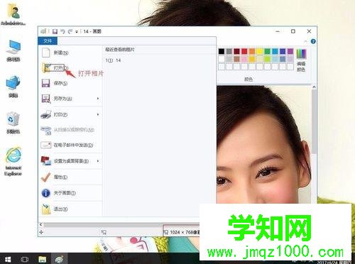The image size is (355, 264).
Task: Click the vertical scrollbar thumb in Paint
Action: (x=314, y=121)
